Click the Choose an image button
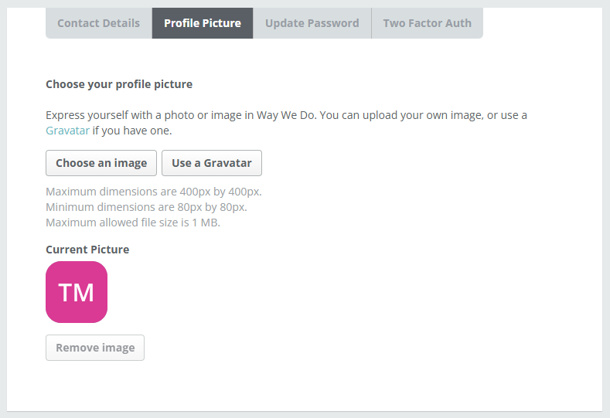 coord(101,163)
